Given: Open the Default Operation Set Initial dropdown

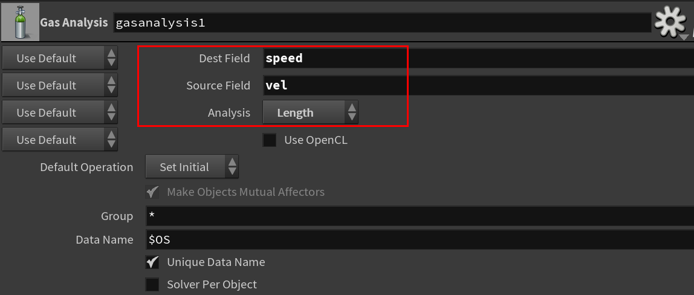Looking at the screenshot, I should (192, 167).
